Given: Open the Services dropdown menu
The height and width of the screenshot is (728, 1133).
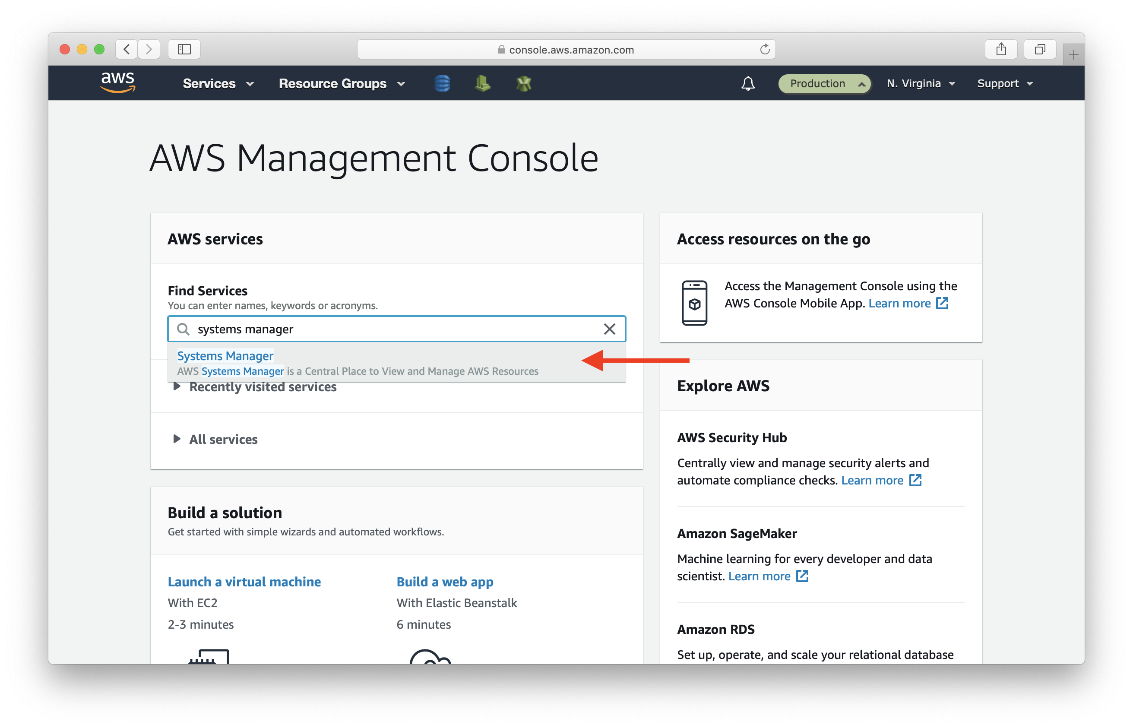Looking at the screenshot, I should (218, 84).
